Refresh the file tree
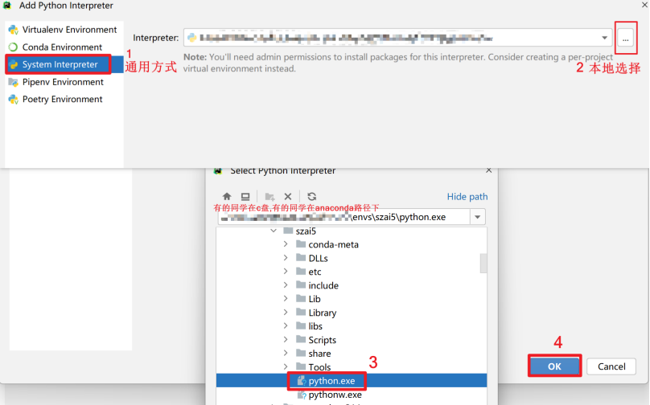The image size is (650, 405). point(312,196)
